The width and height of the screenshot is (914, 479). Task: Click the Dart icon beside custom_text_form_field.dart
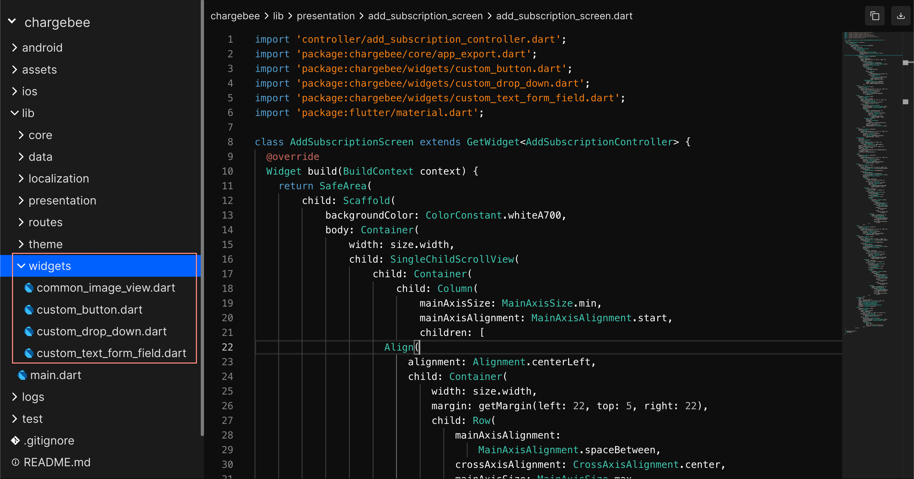[x=29, y=353]
